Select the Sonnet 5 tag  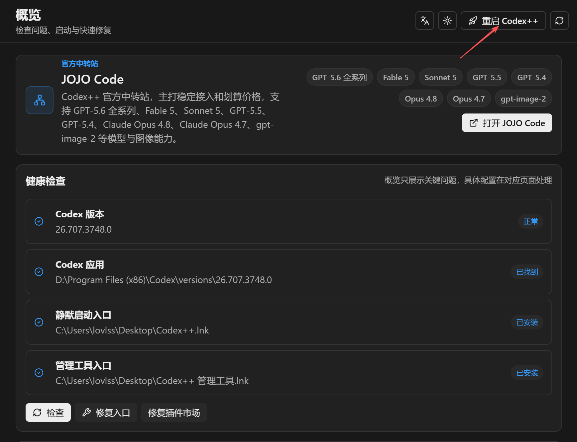440,77
